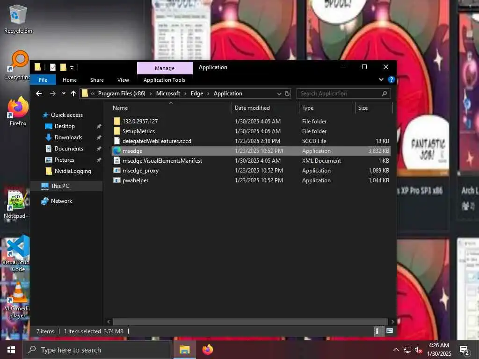Switch to Large icons view in status bar
Viewport: 479px width, 359px height.
[390, 331]
